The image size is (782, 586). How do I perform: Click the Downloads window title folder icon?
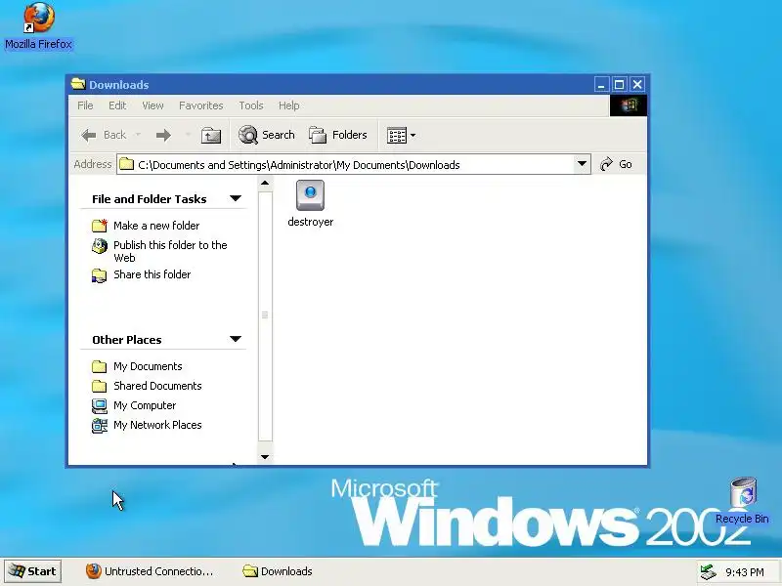coord(78,84)
